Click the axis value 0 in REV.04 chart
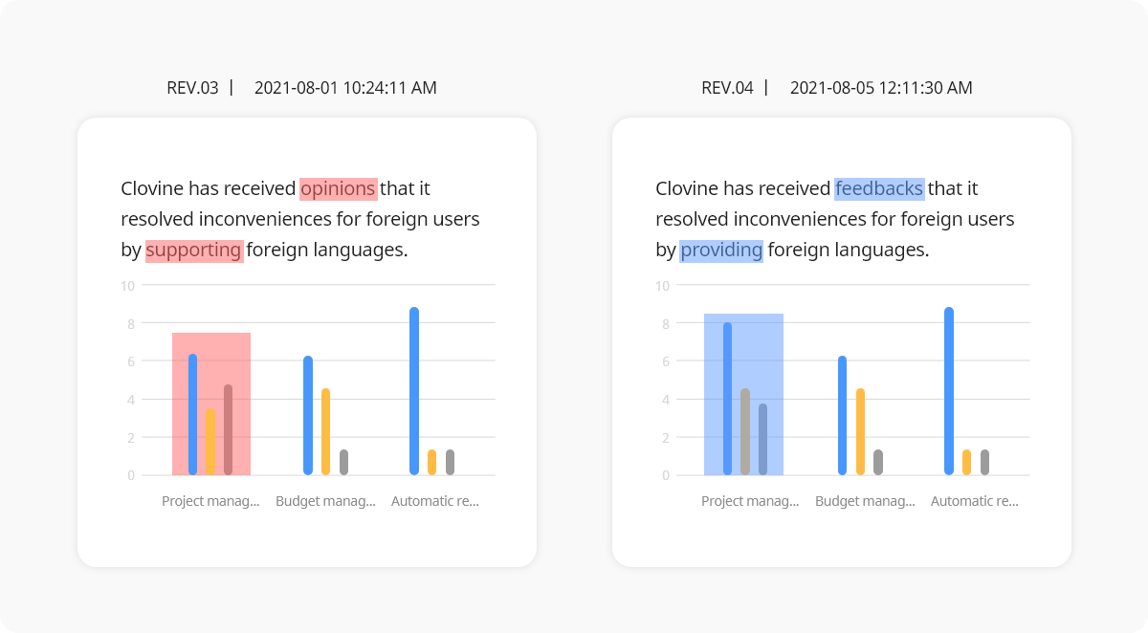This screenshot has width=1148, height=633. coord(666,475)
